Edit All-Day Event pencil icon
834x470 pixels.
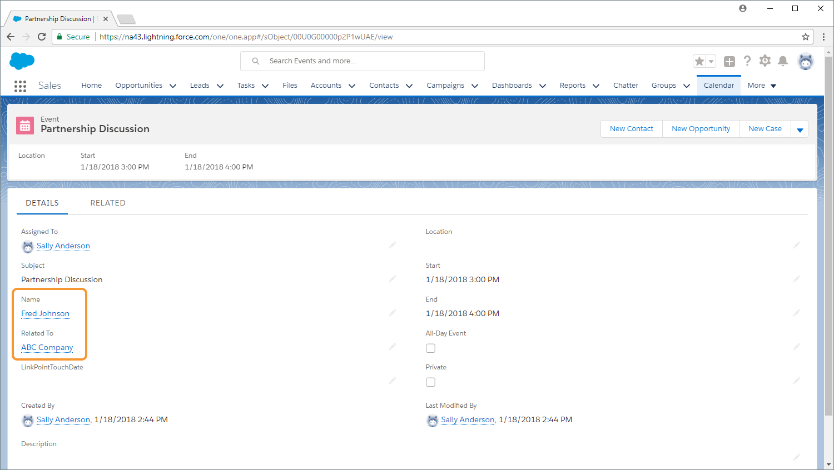(x=797, y=346)
